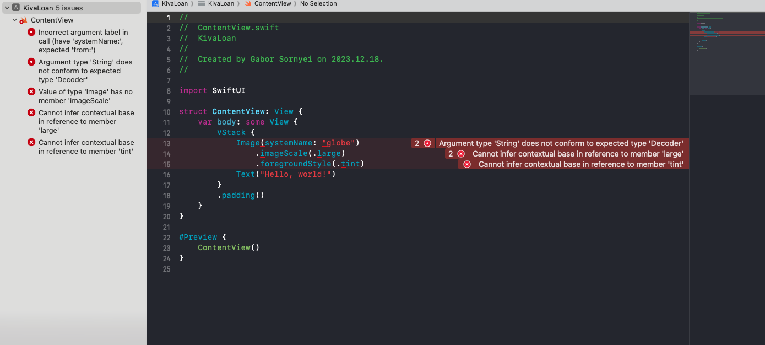Click error icon for sidebar 'tint' member issue
The width and height of the screenshot is (765, 345).
pyautogui.click(x=31, y=143)
